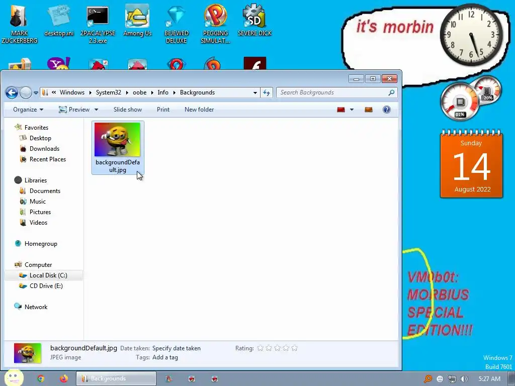Screen dimensions: 515x386
Task: Click Add a tag in details pane
Action: (165, 357)
